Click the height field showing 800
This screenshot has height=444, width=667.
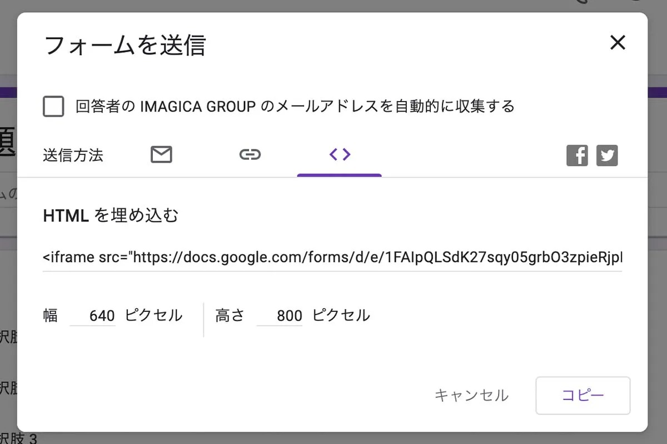coord(280,316)
